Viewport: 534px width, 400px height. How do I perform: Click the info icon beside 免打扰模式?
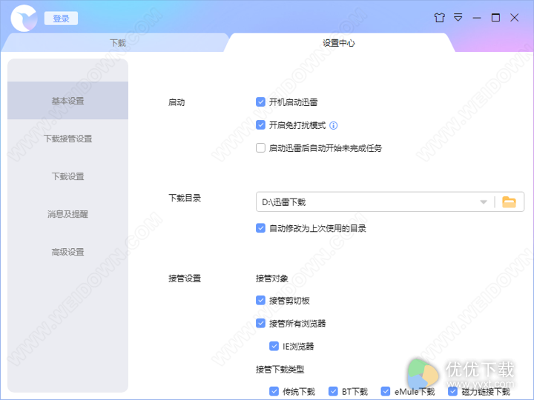[334, 125]
